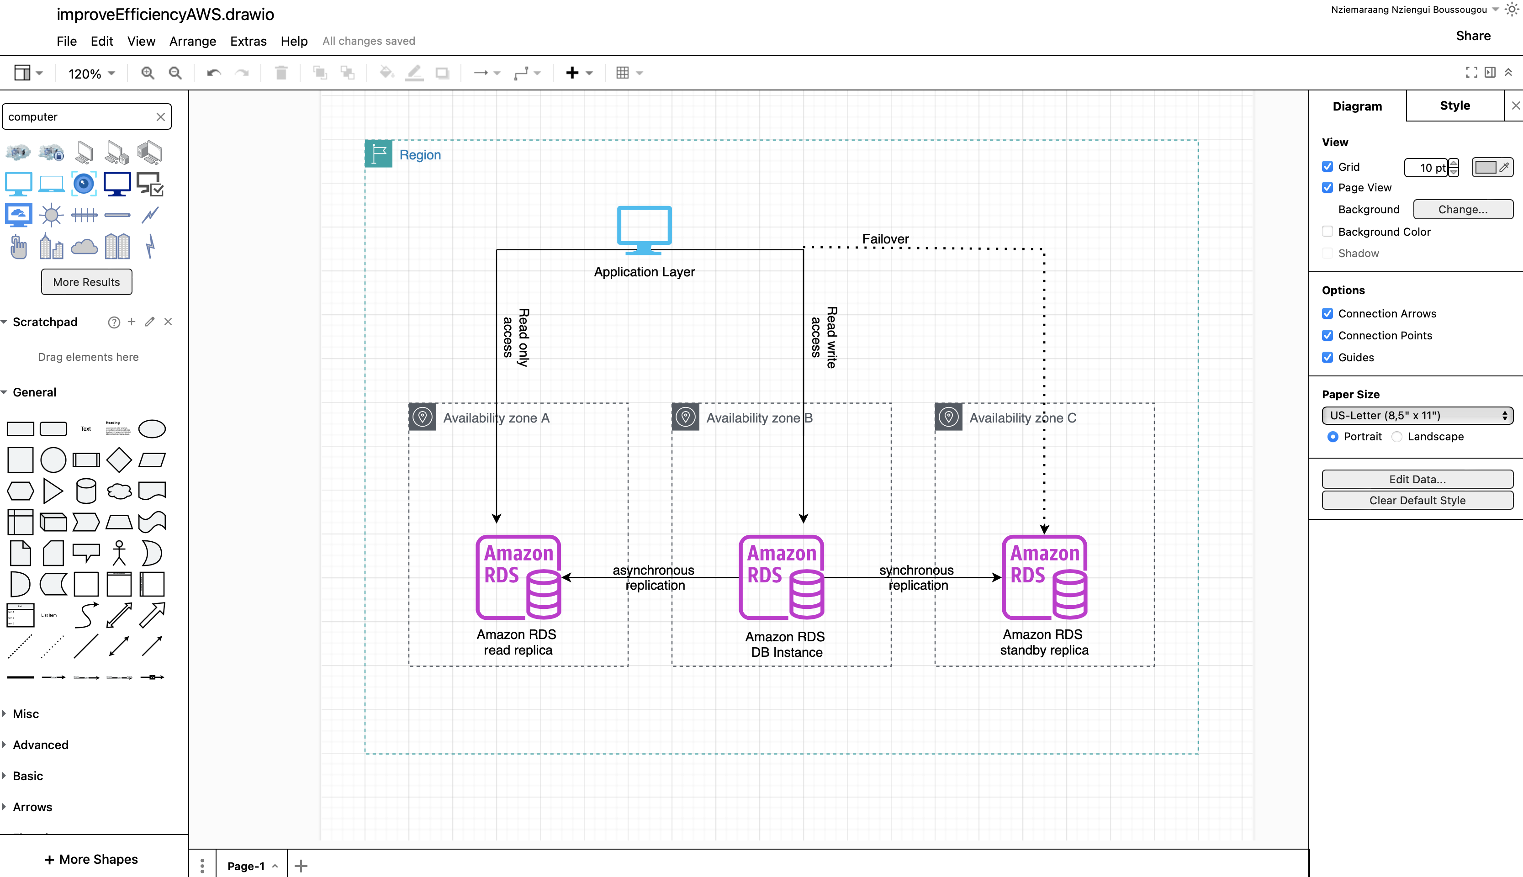Viewport: 1523px width, 877px height.
Task: Click the Line Color pencil icon
Action: [414, 73]
